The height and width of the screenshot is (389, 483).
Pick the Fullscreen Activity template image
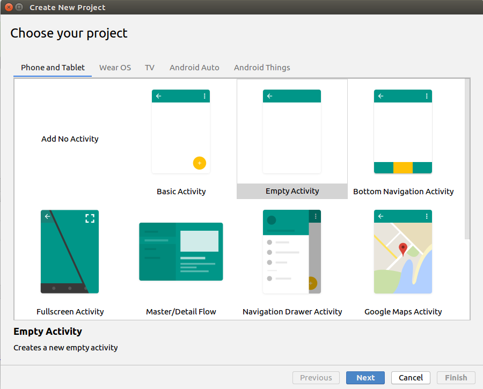tap(70, 252)
